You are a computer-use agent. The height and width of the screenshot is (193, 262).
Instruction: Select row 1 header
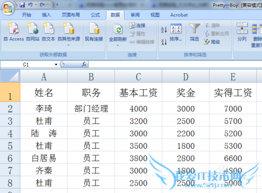pos(10,92)
